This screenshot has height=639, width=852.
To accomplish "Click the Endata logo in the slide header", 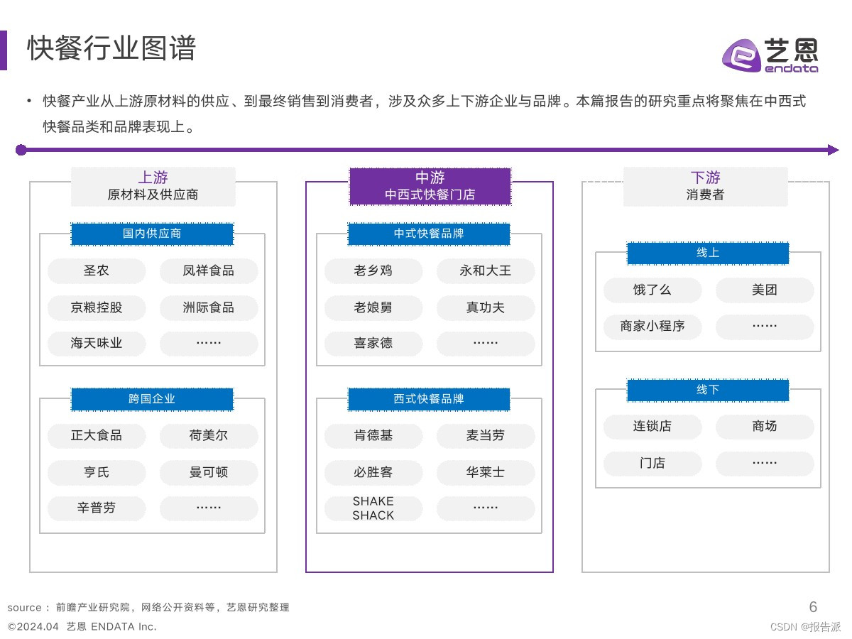I will coord(770,55).
